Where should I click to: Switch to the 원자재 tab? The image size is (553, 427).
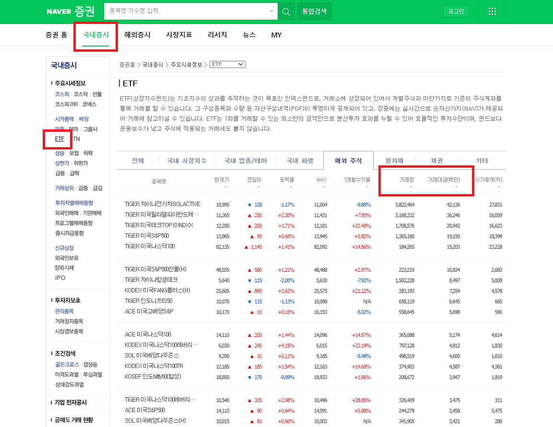pyautogui.click(x=394, y=161)
